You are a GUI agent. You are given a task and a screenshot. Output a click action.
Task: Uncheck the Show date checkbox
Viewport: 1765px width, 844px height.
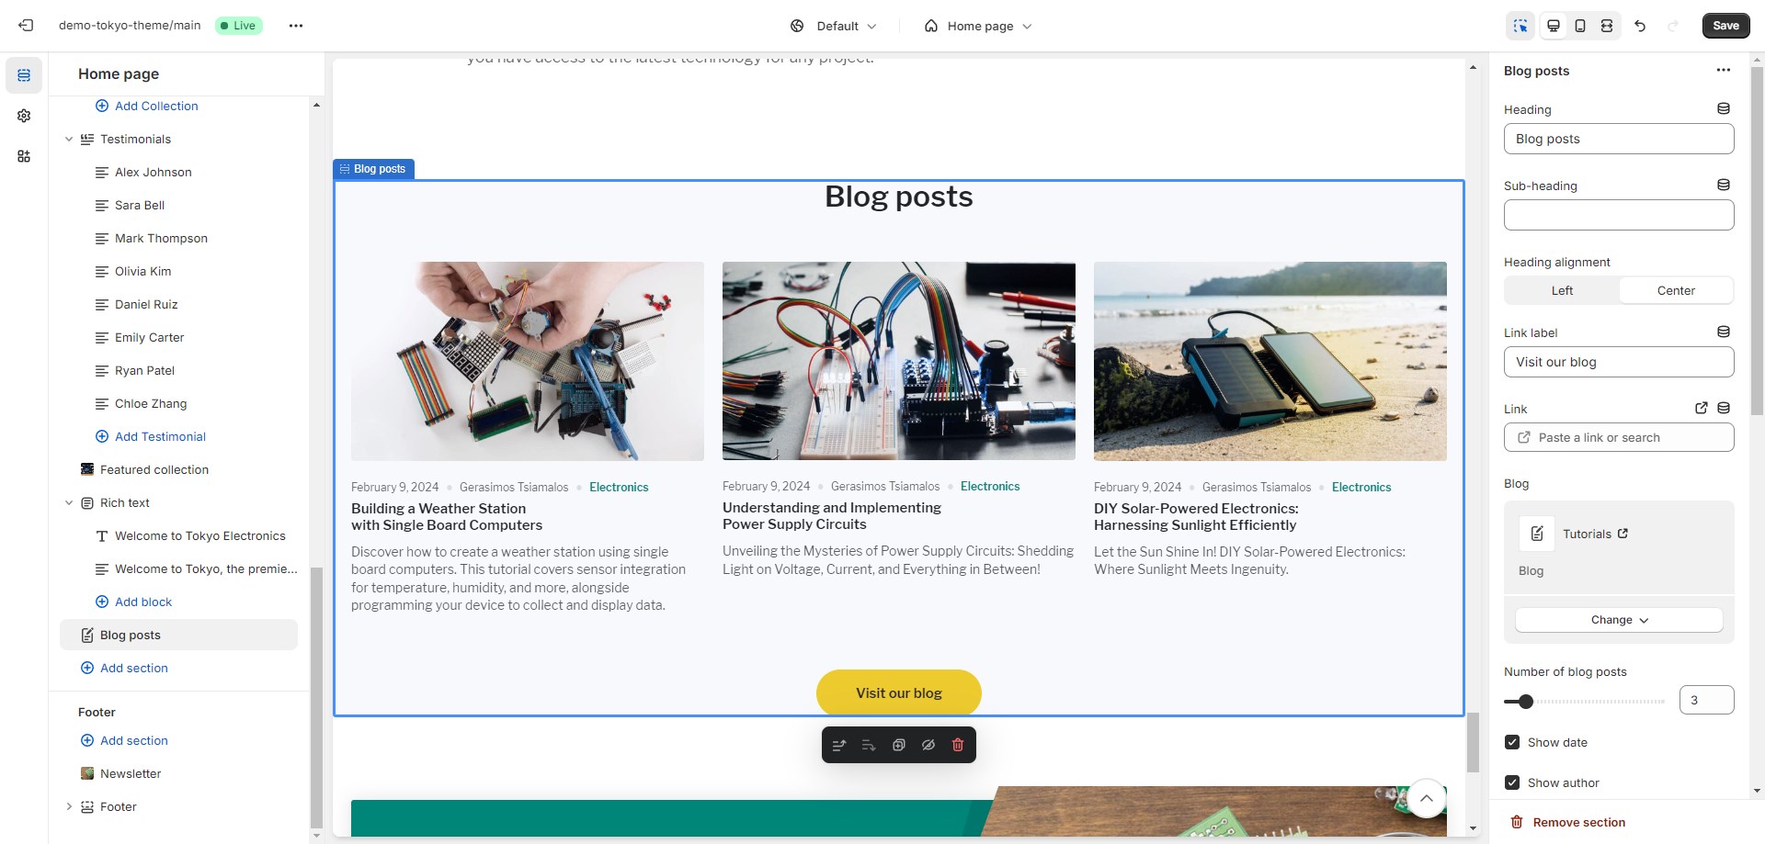click(1512, 742)
